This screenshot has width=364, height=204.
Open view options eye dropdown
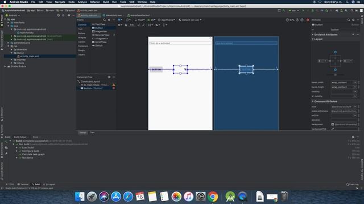point(120,25)
